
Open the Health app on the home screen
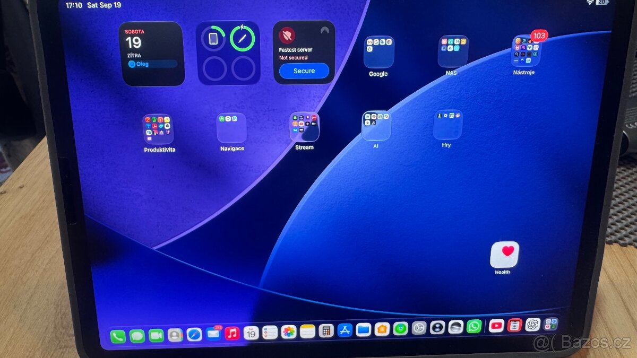point(504,255)
